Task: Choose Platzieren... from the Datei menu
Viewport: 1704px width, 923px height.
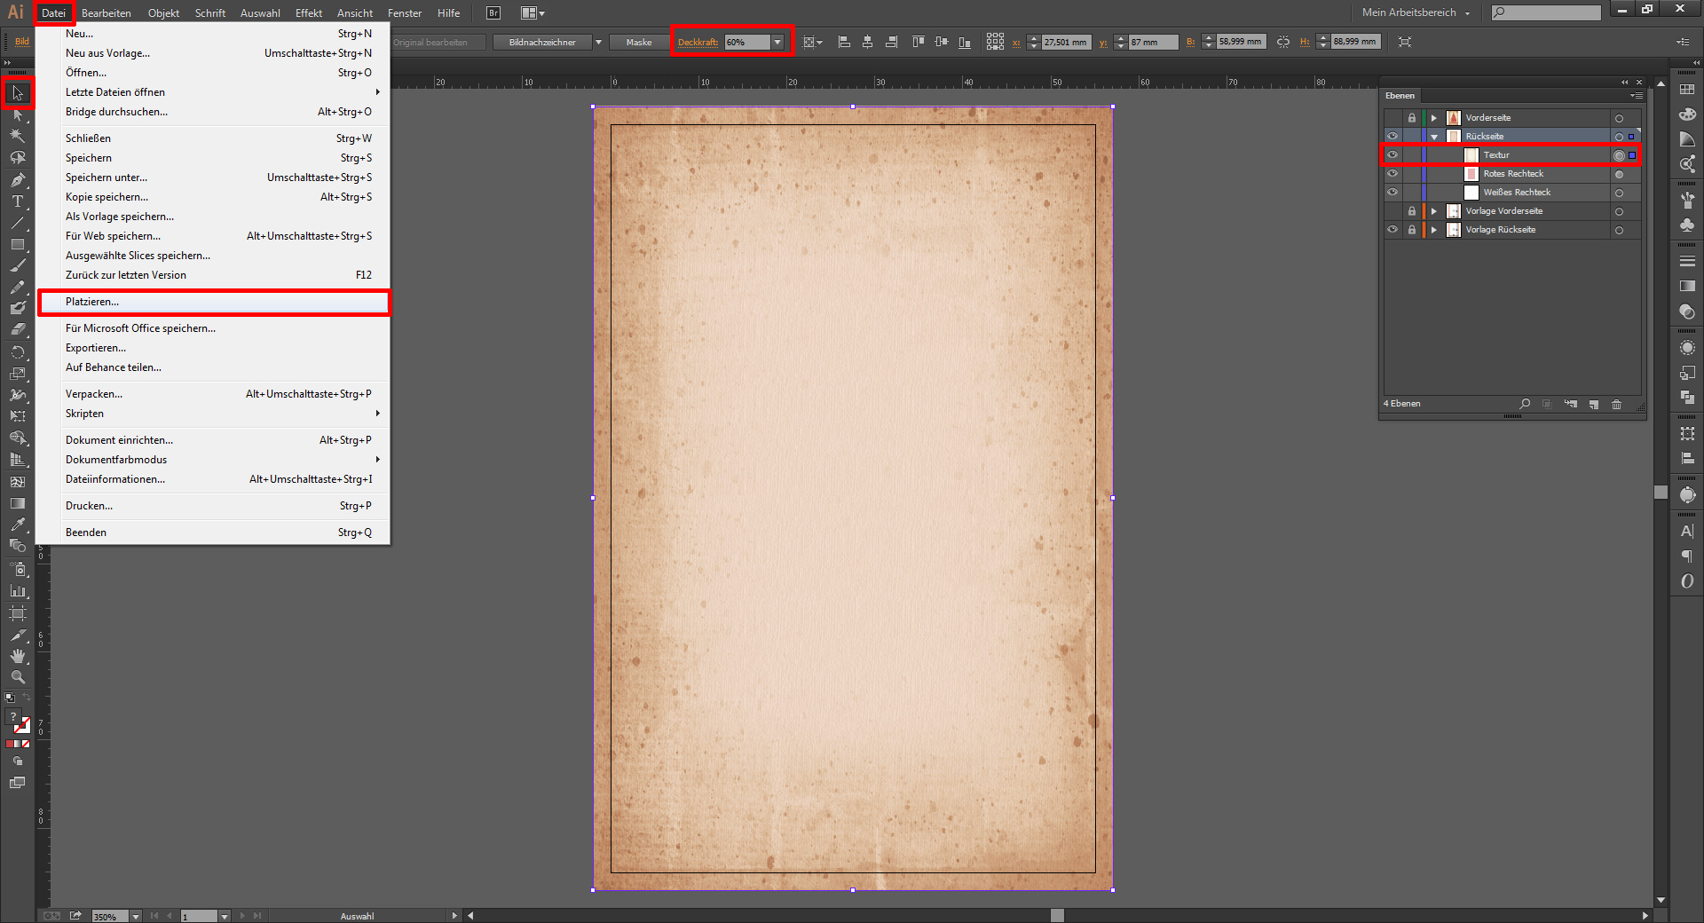Action: coord(92,302)
